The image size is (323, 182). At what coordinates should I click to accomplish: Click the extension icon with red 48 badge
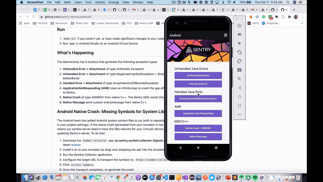pos(271,17)
